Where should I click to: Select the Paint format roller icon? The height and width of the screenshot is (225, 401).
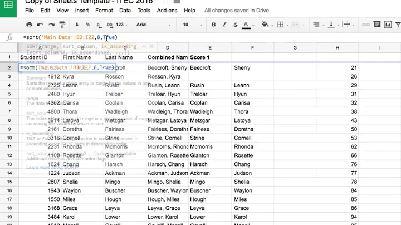point(62,25)
